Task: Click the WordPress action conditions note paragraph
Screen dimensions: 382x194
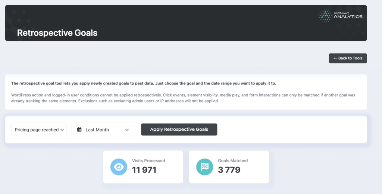Action: click(183, 98)
